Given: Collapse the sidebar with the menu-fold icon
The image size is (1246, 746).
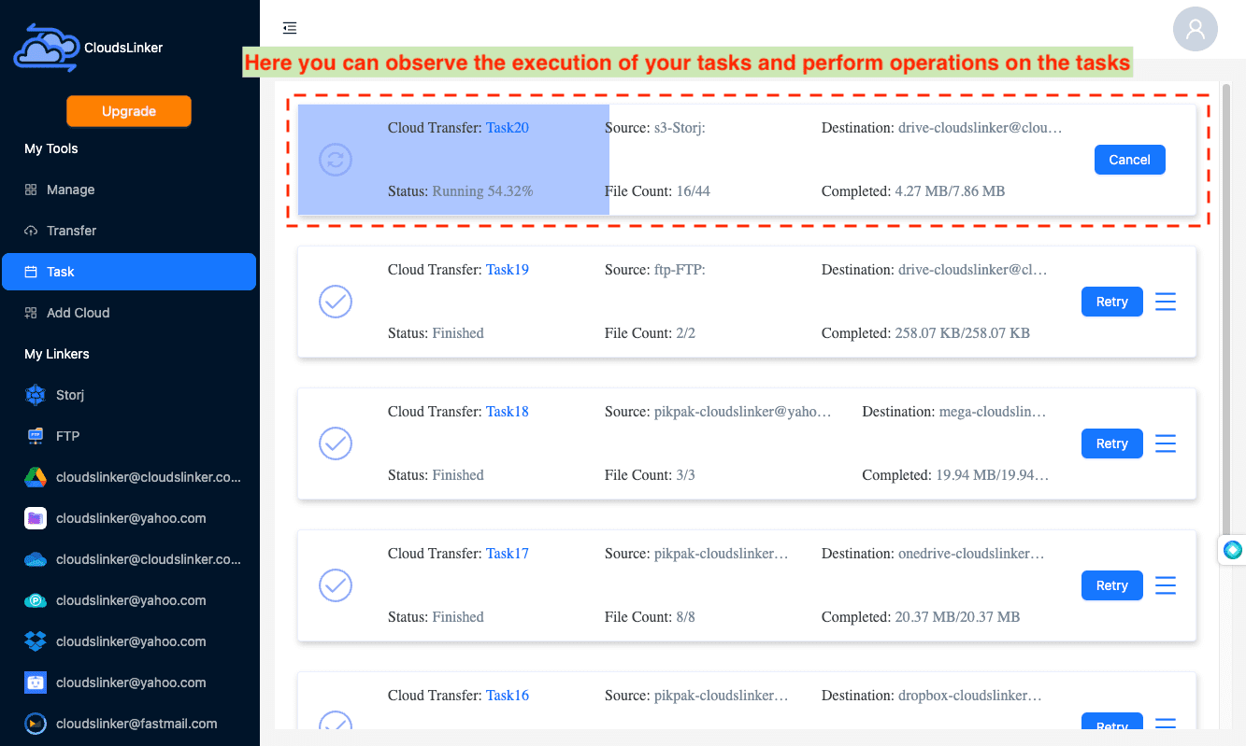Looking at the screenshot, I should tap(290, 28).
